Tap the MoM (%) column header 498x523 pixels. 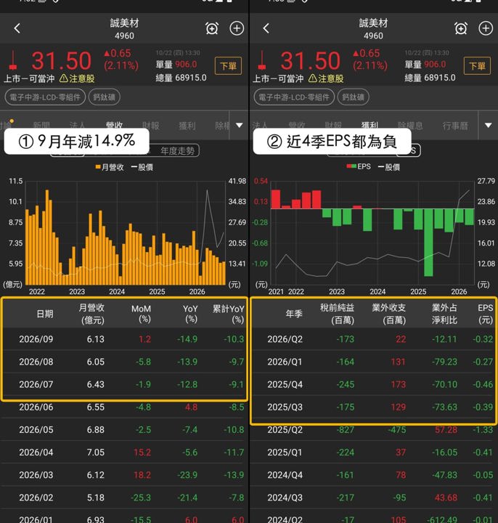point(142,314)
